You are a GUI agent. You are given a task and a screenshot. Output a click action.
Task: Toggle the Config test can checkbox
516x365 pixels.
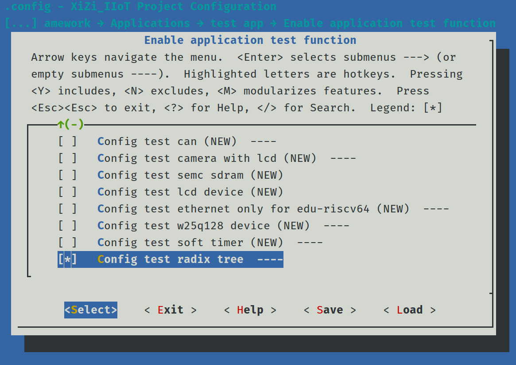click(67, 141)
